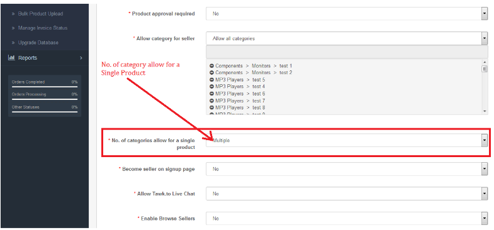Remove Components > Monitors > test 2
This screenshot has width=494, height=230.
point(211,73)
